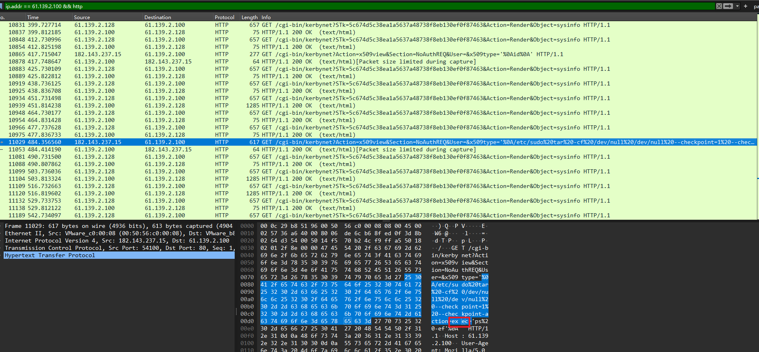Select packet 11120 at time 516.819602

[x=378, y=193]
